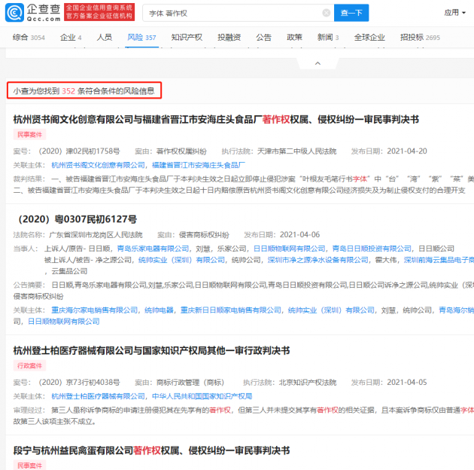Switch to the 招投标 tab

click(420, 38)
